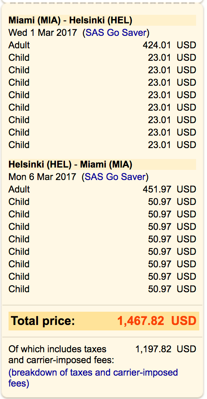Click the Adult fare 424.01 USD
Screen dimensions: 207x399
tap(169, 45)
